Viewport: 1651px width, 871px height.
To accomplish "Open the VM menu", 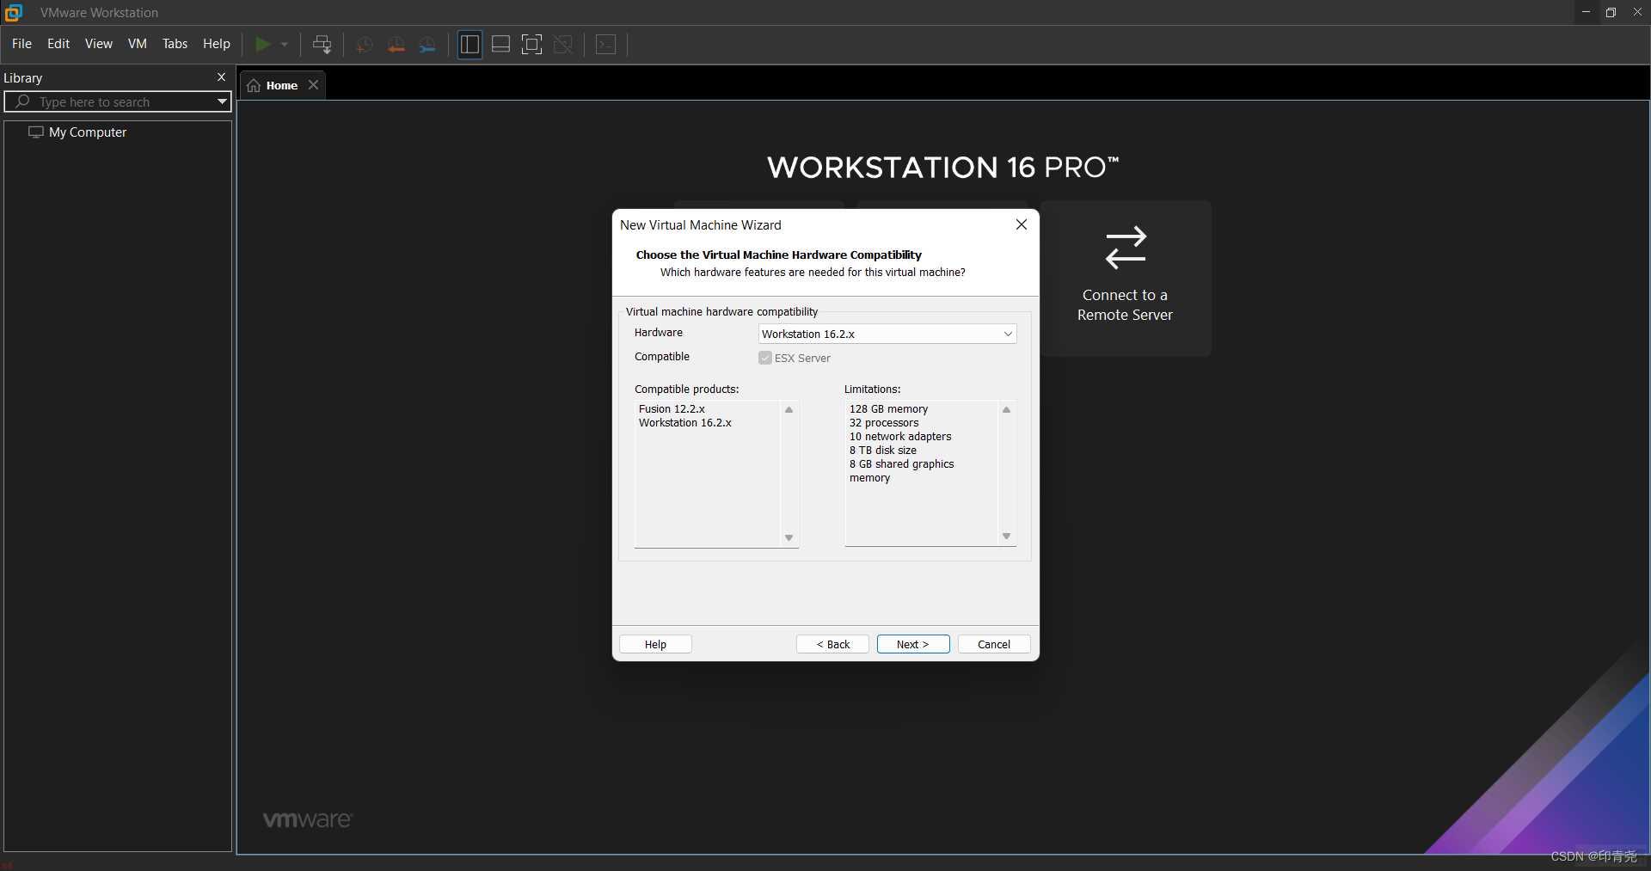I will (138, 44).
